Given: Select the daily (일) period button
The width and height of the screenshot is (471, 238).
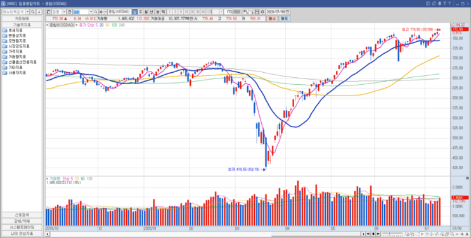Looking at the screenshot, I should click(135, 11).
